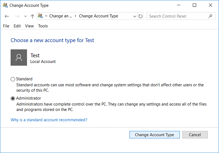
Task: Select the Standard account type option
Action: point(13,79)
